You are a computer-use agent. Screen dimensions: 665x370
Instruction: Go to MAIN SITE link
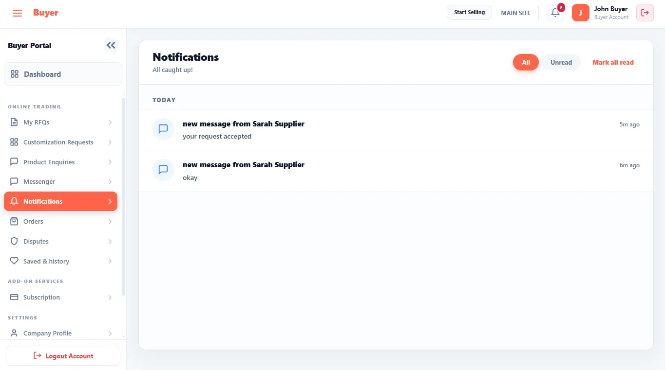pyautogui.click(x=515, y=13)
